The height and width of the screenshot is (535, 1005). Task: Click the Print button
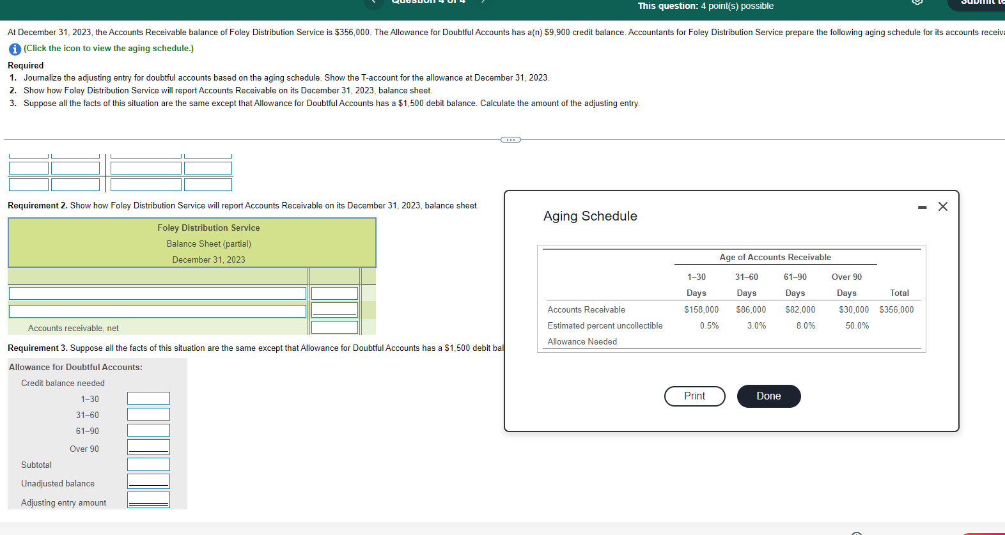click(x=694, y=396)
